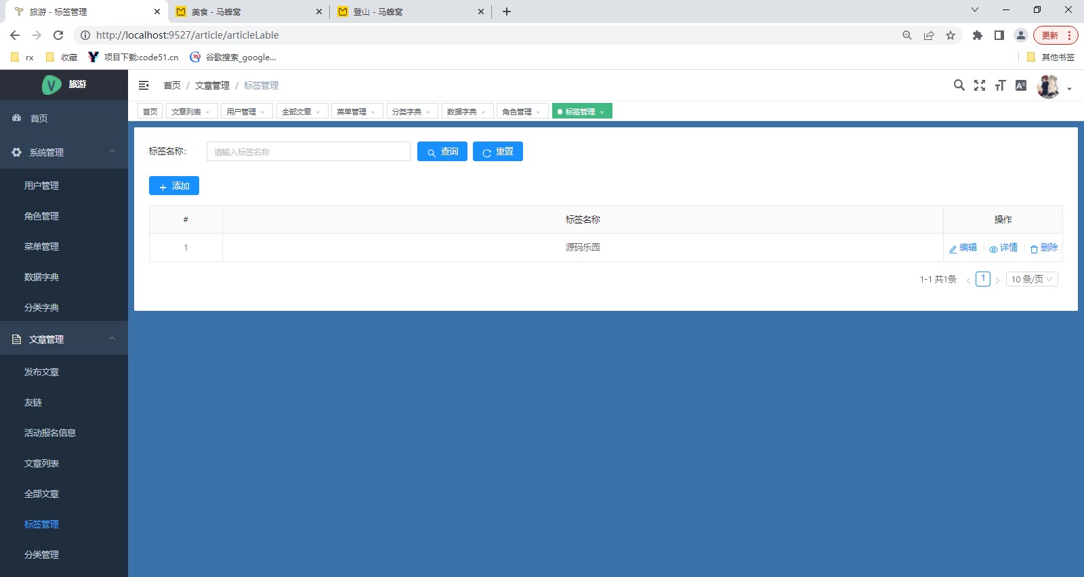Open the 其他书签 bookmarks folder
Image resolution: width=1084 pixels, height=577 pixels.
tap(1051, 58)
